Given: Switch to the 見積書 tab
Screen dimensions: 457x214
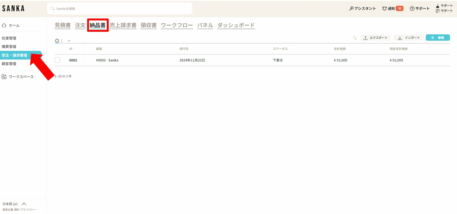Looking at the screenshot, I should 63,25.
